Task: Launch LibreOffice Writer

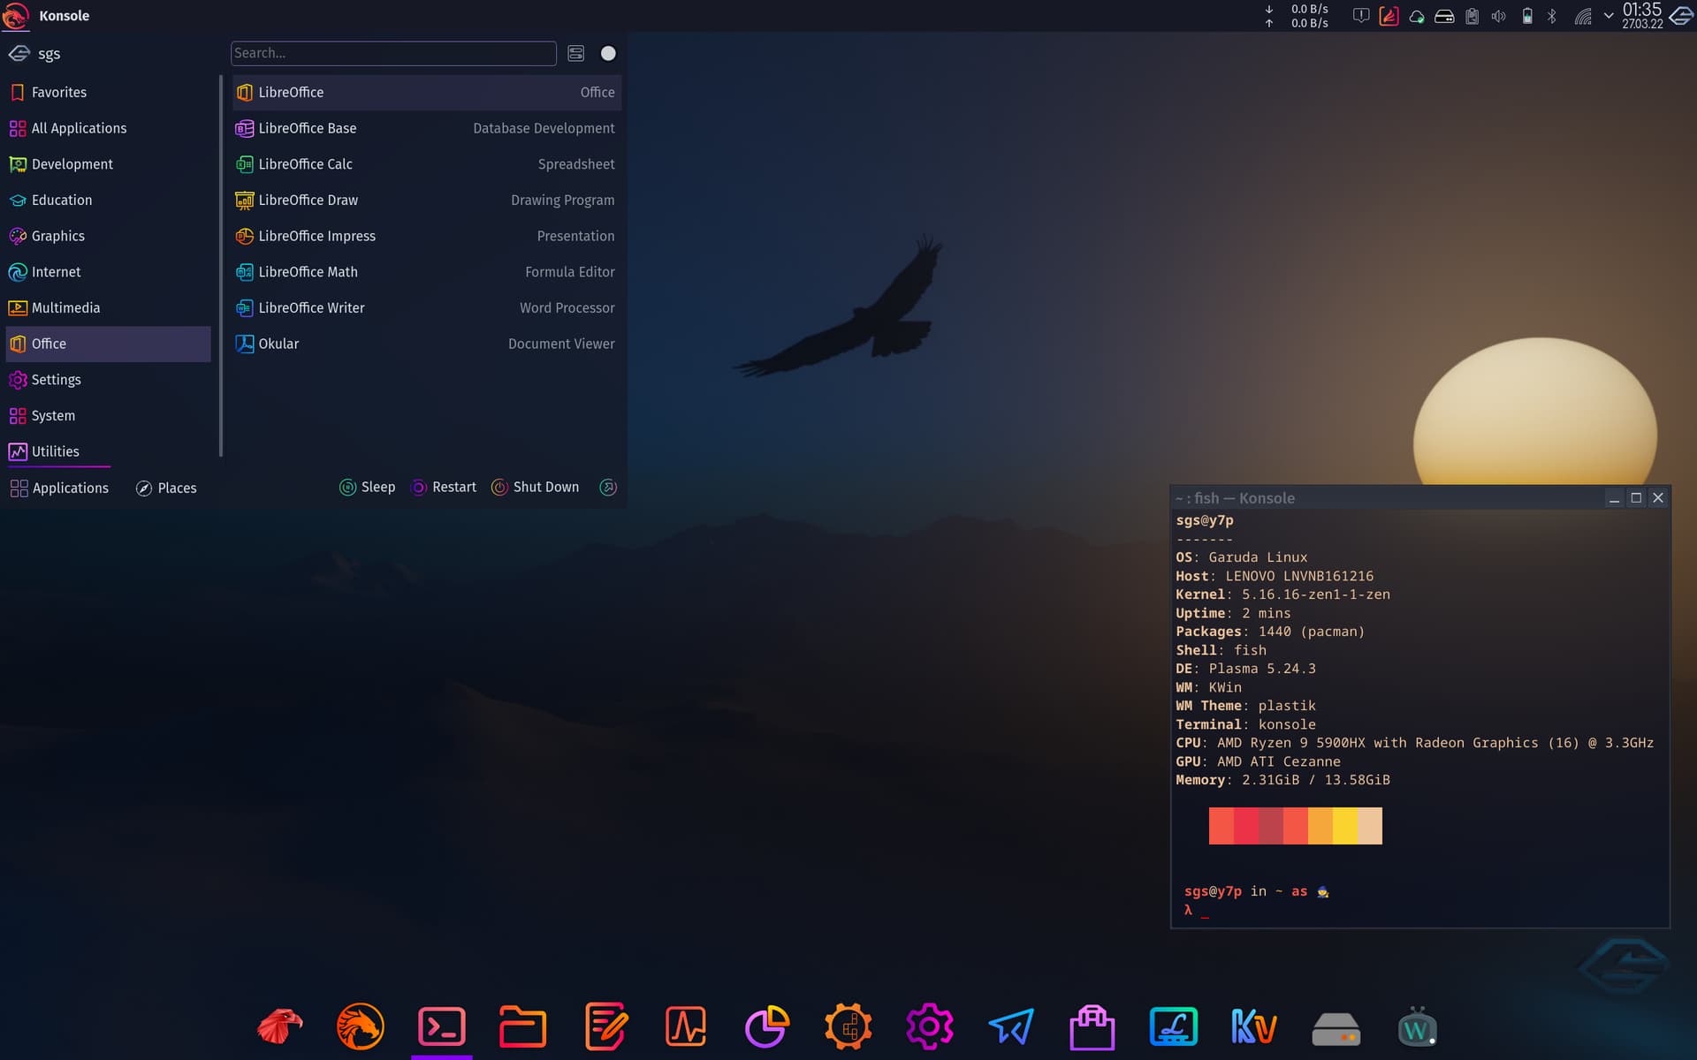Action: [x=427, y=307]
